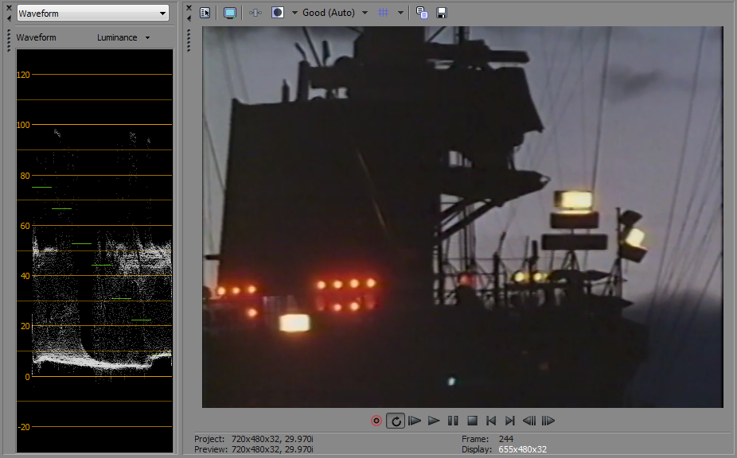This screenshot has width=737, height=458.
Task: Pause the video preview
Action: click(x=453, y=421)
